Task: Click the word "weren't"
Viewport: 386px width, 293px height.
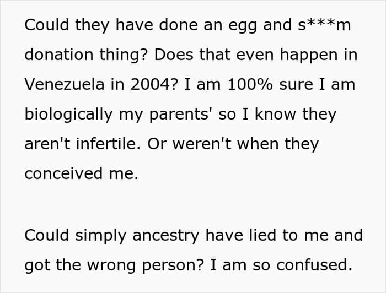Action: (x=202, y=144)
